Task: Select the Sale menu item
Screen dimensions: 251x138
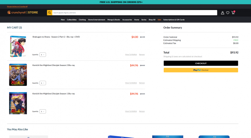Action: point(159,20)
